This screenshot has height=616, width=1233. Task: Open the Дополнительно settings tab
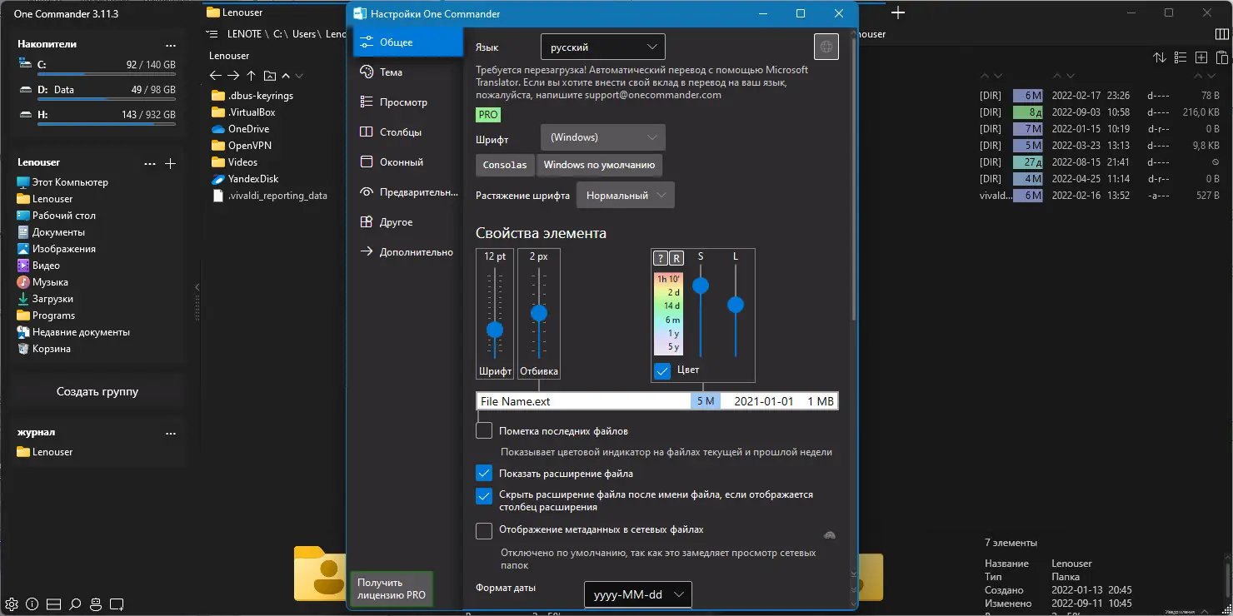click(408, 251)
